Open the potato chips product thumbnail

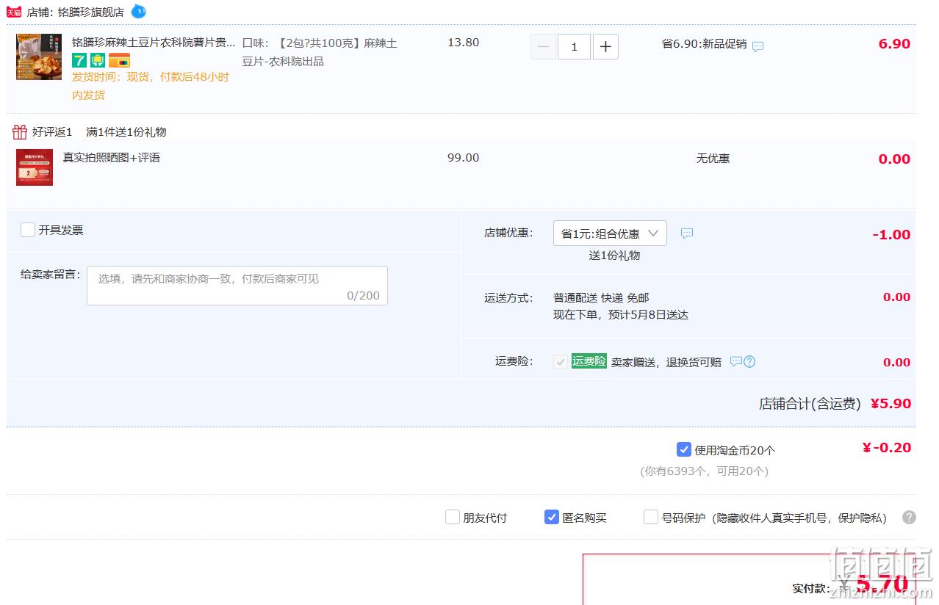tap(39, 57)
